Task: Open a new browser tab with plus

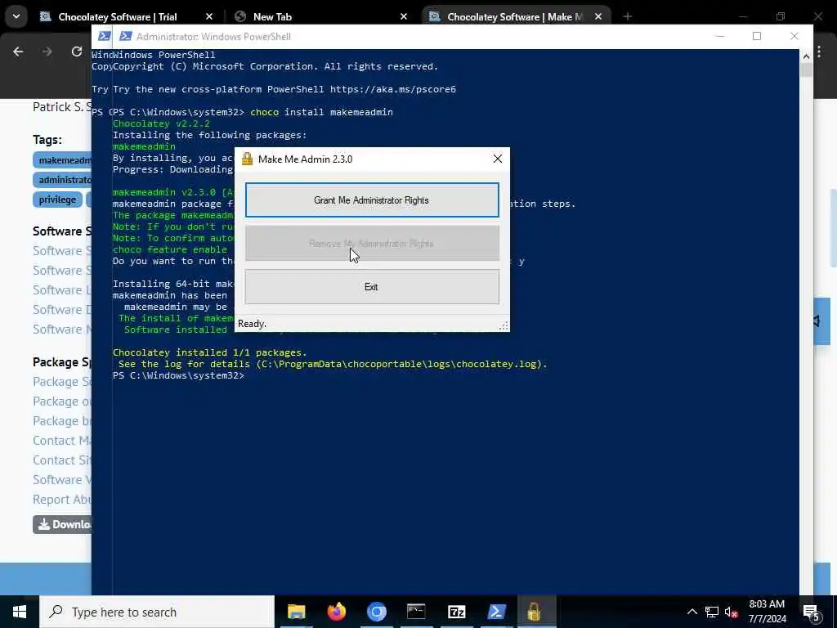Action: click(x=627, y=17)
